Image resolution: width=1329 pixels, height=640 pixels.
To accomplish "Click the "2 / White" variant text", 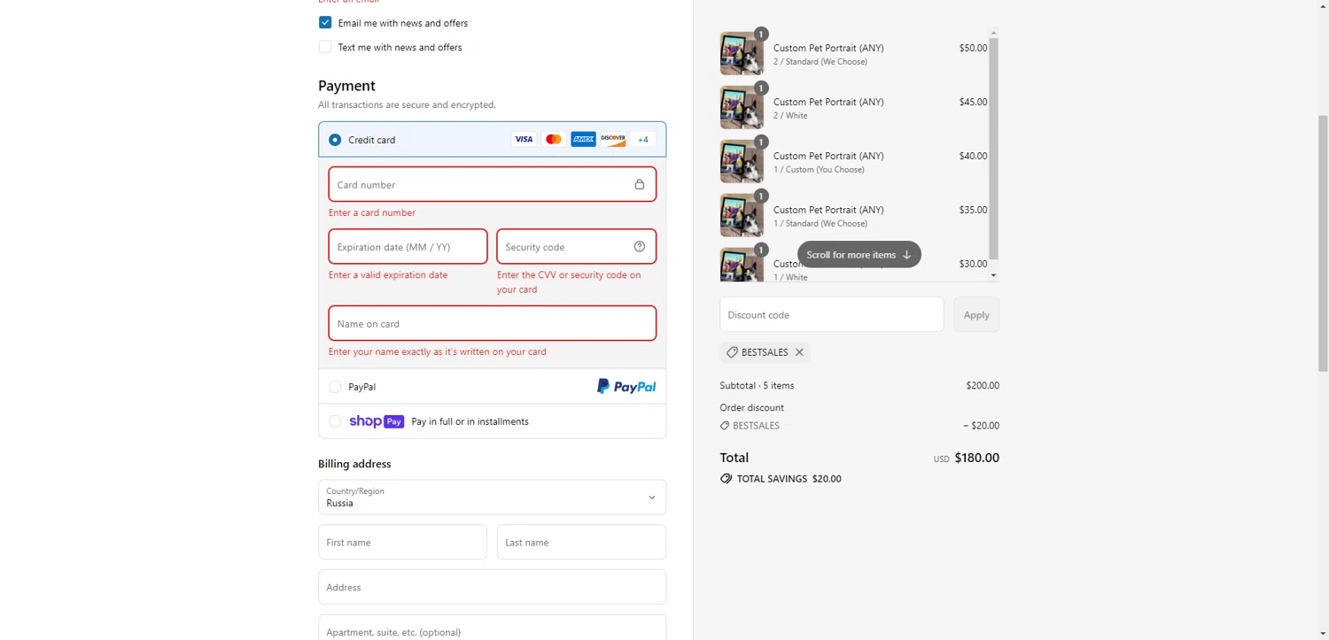I will point(790,116).
